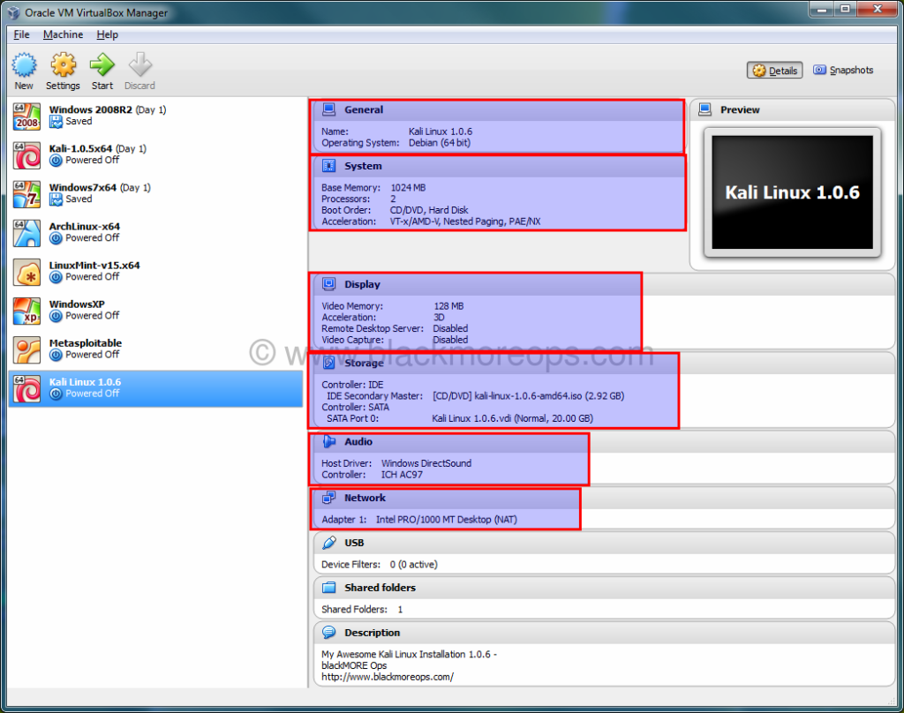Click the Saved state icon under Windows7x64
Screen dimensions: 904x713
click(56, 199)
